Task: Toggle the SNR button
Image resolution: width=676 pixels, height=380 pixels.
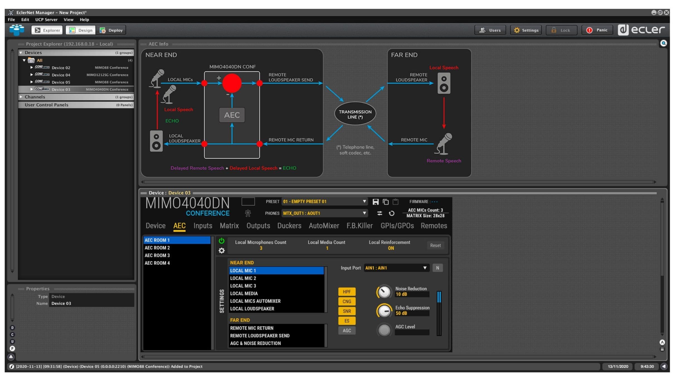Action: pos(347,311)
